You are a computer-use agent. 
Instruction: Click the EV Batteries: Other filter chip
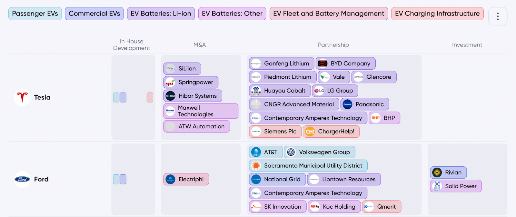tap(232, 14)
